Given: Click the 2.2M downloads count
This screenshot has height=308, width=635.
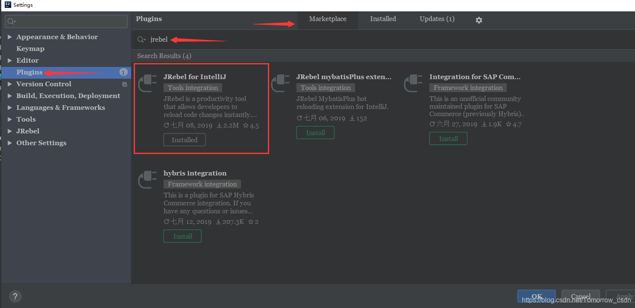Looking at the screenshot, I should pyautogui.click(x=228, y=125).
